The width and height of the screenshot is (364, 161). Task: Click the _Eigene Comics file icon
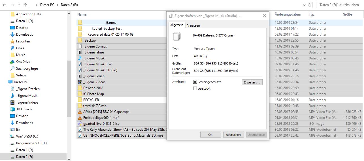click(80, 46)
